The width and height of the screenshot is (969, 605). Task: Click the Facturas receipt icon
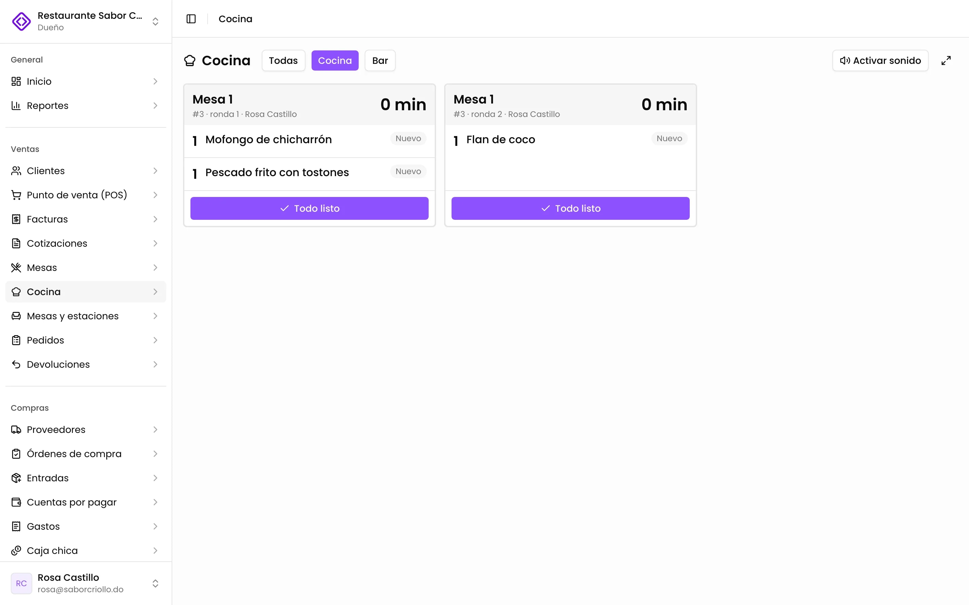[x=16, y=219]
